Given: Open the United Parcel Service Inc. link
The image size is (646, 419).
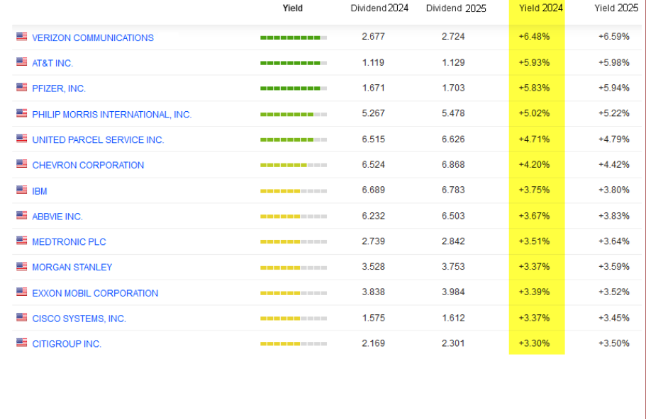Looking at the screenshot, I should tap(98, 139).
